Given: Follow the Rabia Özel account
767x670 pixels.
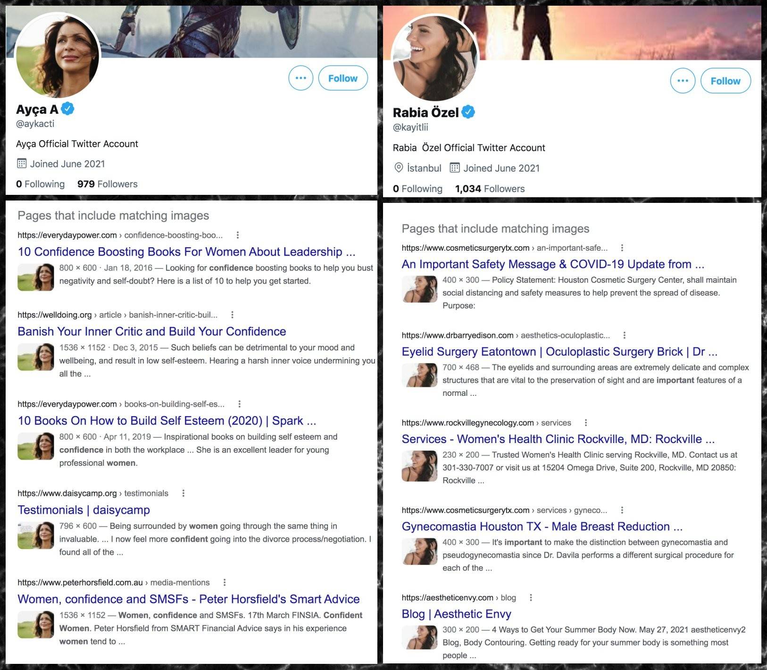Looking at the screenshot, I should click(x=725, y=81).
